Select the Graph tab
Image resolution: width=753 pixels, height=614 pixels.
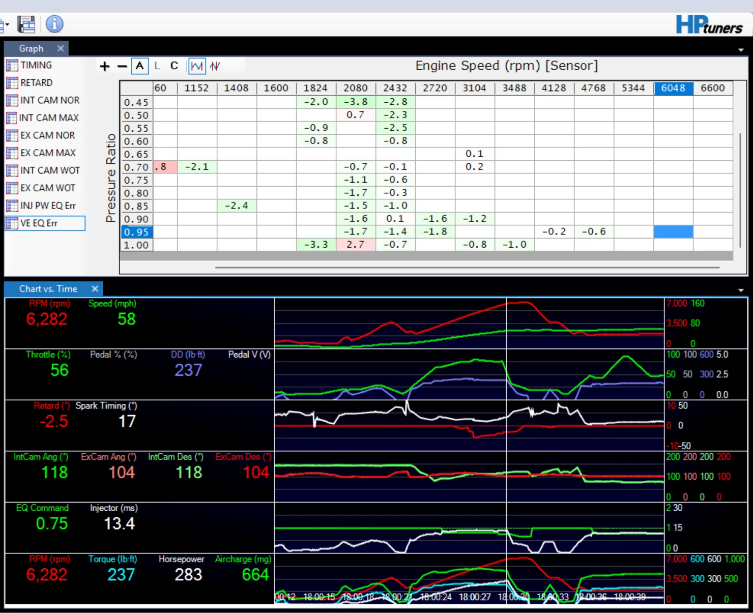pyautogui.click(x=32, y=48)
